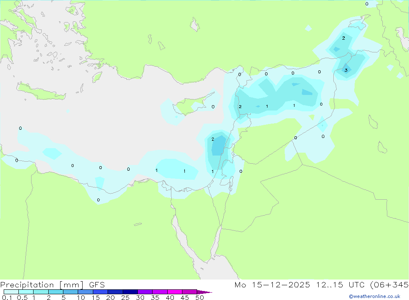This screenshot has width=409, height=300.
Task: Click the legend label '25'
Action: coord(125,298)
